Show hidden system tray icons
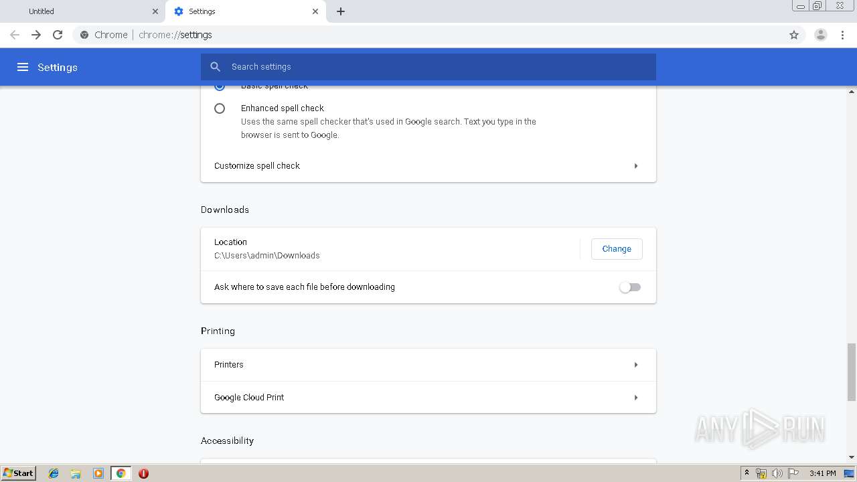This screenshot has width=857, height=482. pyautogui.click(x=747, y=473)
